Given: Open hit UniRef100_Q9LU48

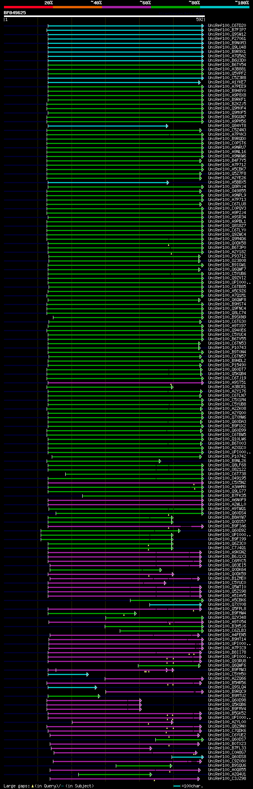Looking at the screenshot, I should 227,47.
